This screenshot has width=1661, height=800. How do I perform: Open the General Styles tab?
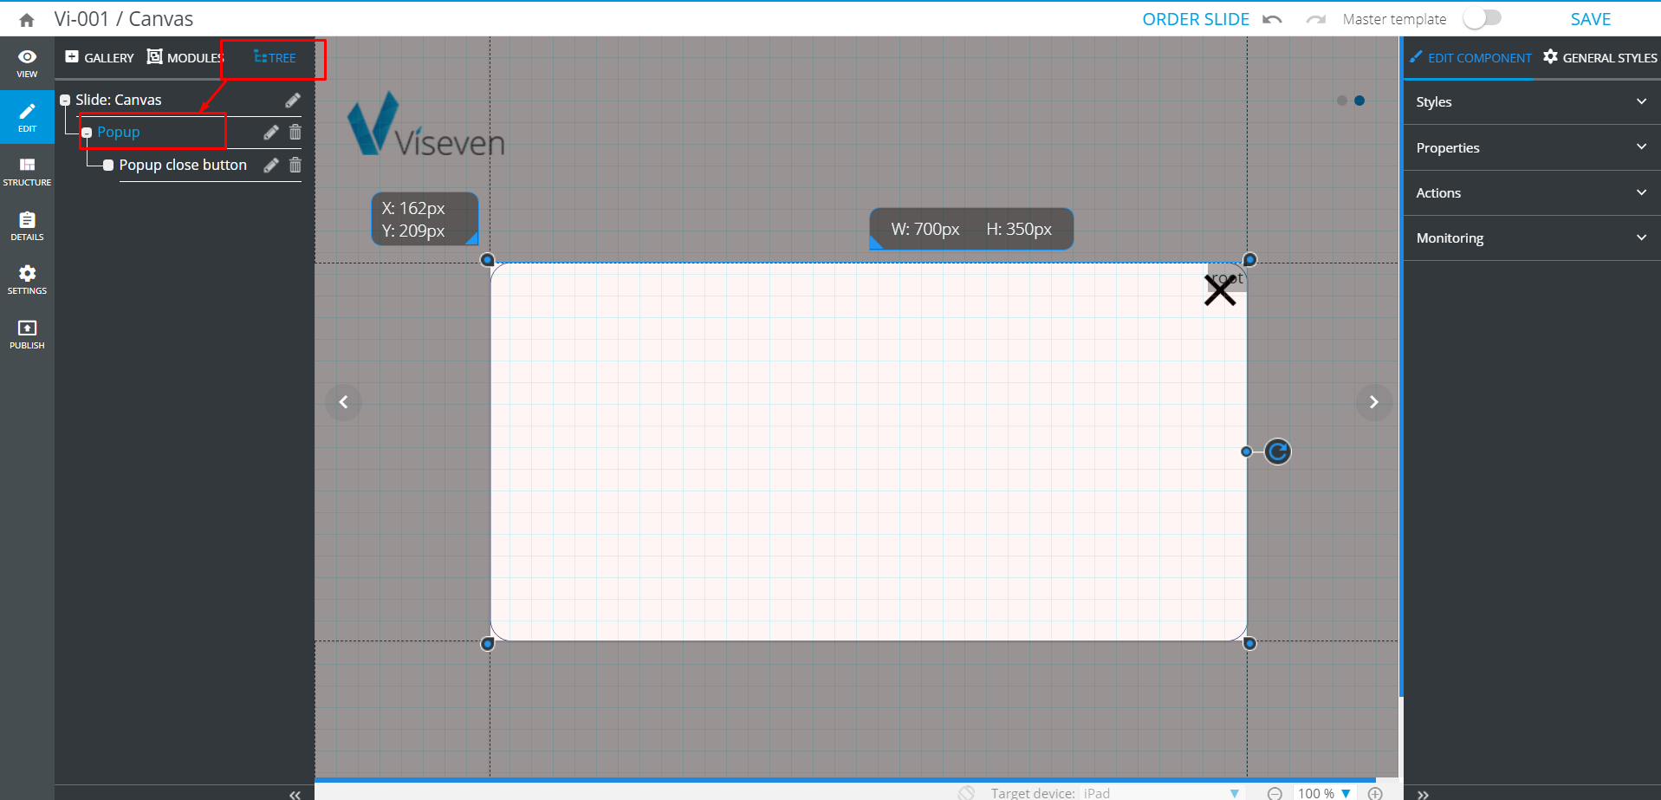pos(1599,58)
